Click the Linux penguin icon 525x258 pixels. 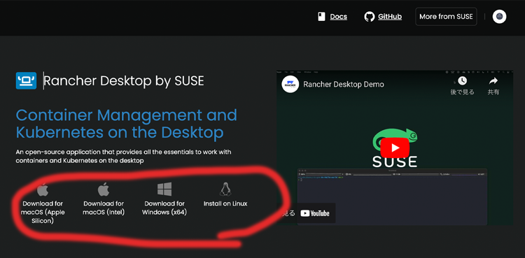(225, 189)
